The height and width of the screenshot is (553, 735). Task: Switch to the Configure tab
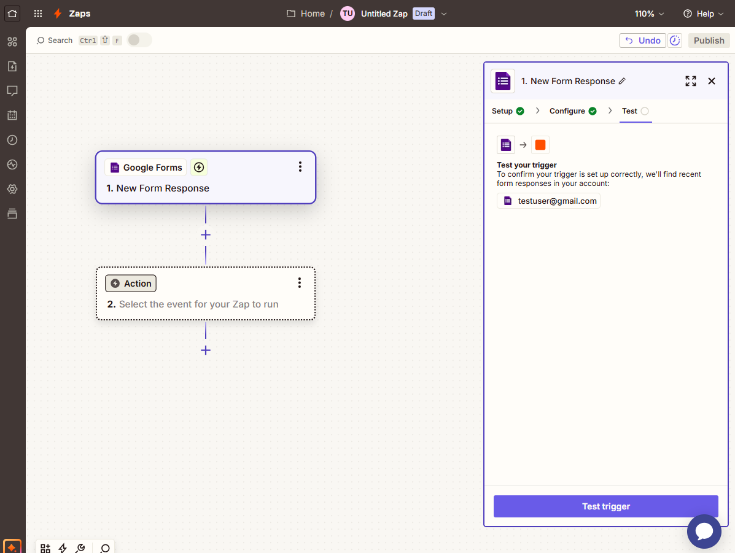(x=572, y=111)
